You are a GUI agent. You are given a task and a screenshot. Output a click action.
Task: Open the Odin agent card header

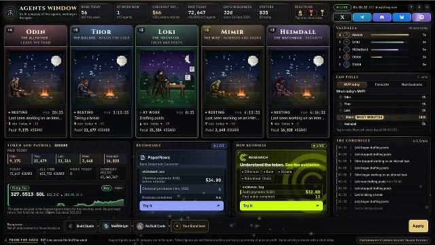pos(36,36)
